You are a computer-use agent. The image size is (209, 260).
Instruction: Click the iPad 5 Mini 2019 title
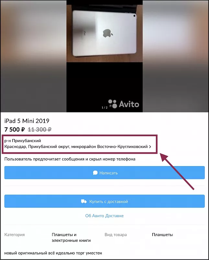pyautogui.click(x=27, y=121)
